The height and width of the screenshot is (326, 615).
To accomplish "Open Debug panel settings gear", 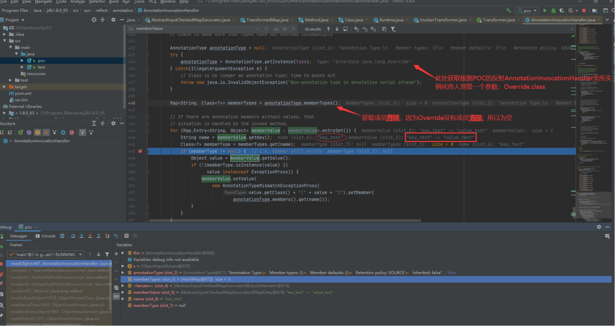I will click(x=599, y=227).
